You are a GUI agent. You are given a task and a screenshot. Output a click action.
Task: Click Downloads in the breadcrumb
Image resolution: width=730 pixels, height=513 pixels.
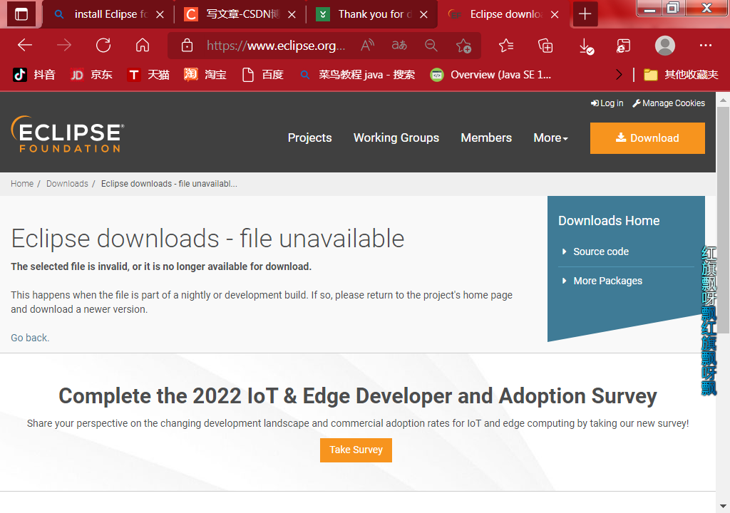pyautogui.click(x=67, y=183)
